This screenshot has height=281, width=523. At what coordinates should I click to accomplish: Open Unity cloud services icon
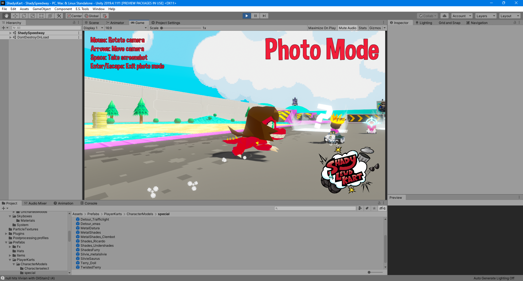point(445,16)
